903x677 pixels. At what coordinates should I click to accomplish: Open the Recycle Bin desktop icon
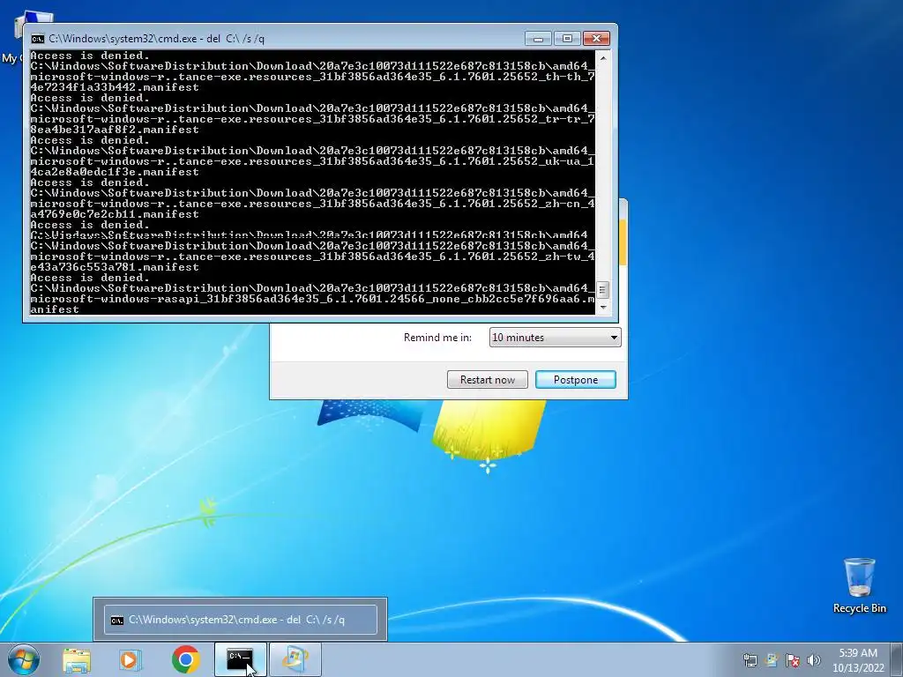click(x=859, y=585)
